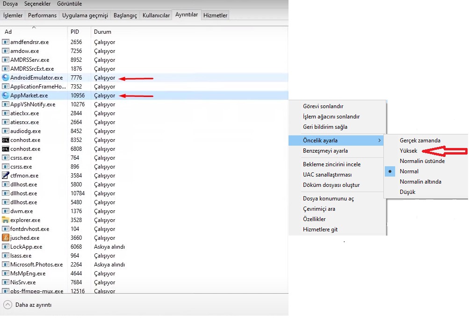Open the Seçenekler menu
469x318 pixels.
[37, 4]
